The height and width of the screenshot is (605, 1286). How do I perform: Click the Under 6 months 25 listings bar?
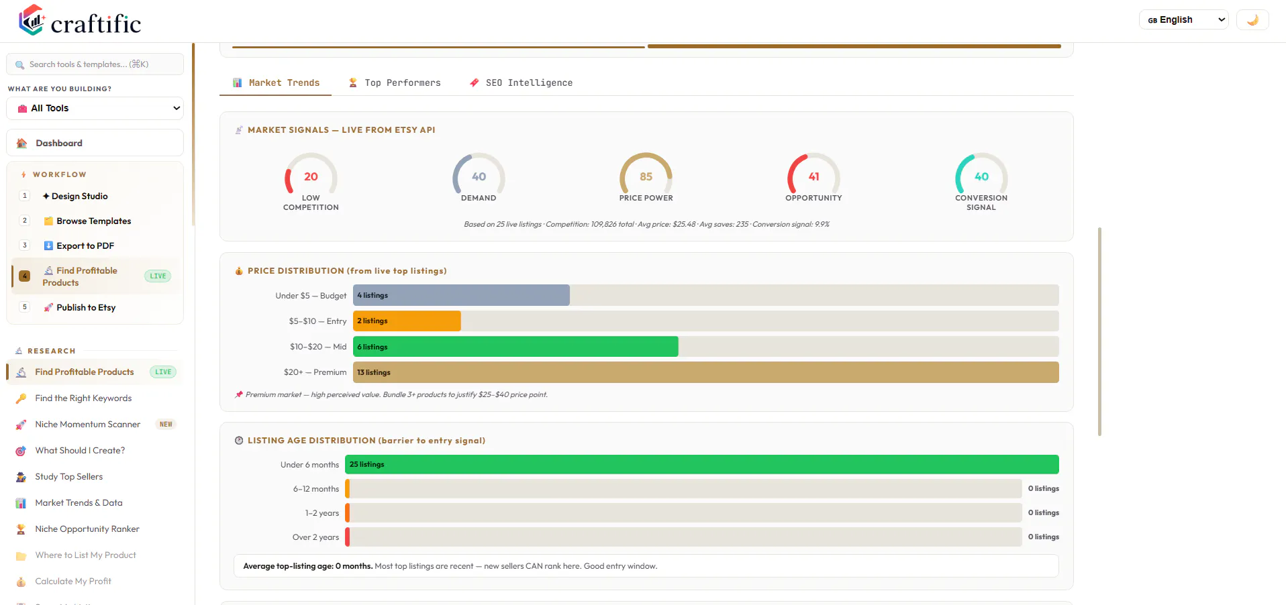coord(702,464)
